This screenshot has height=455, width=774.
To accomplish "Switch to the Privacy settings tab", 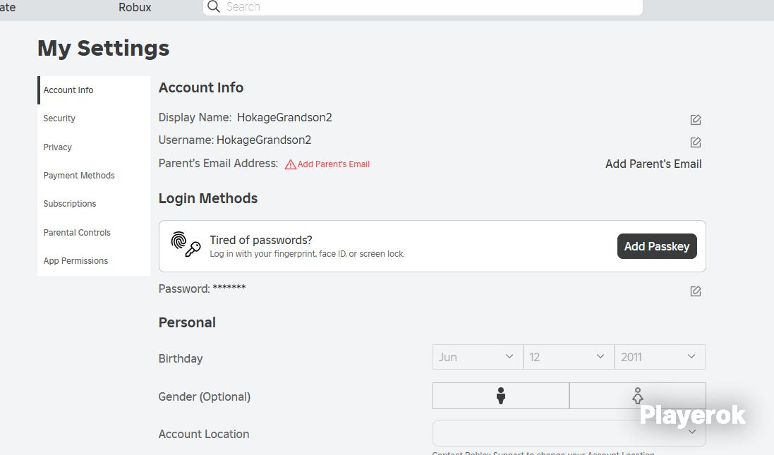I will coord(94,147).
